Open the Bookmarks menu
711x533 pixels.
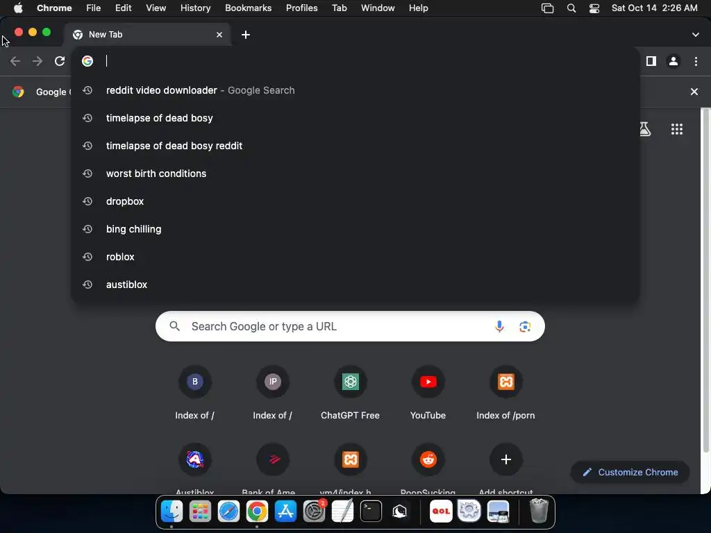tap(249, 8)
